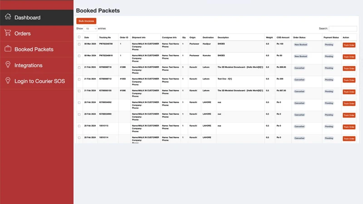Click the Rs 200 COD amount cell
Image resolution: width=363 pixels, height=204 pixels.
pyautogui.click(x=280, y=79)
